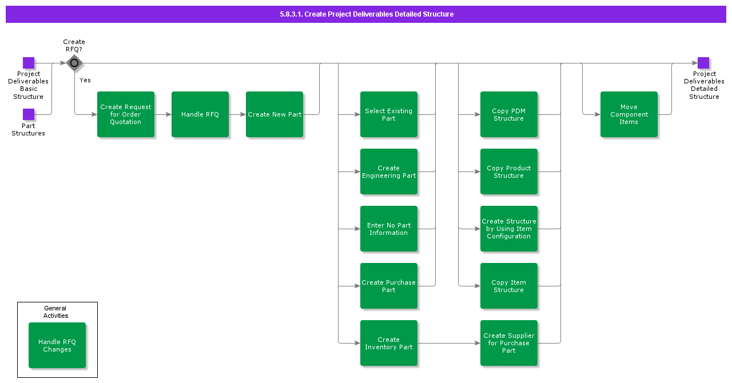Select the General Activities container frame
732x383 pixels.
point(57,302)
